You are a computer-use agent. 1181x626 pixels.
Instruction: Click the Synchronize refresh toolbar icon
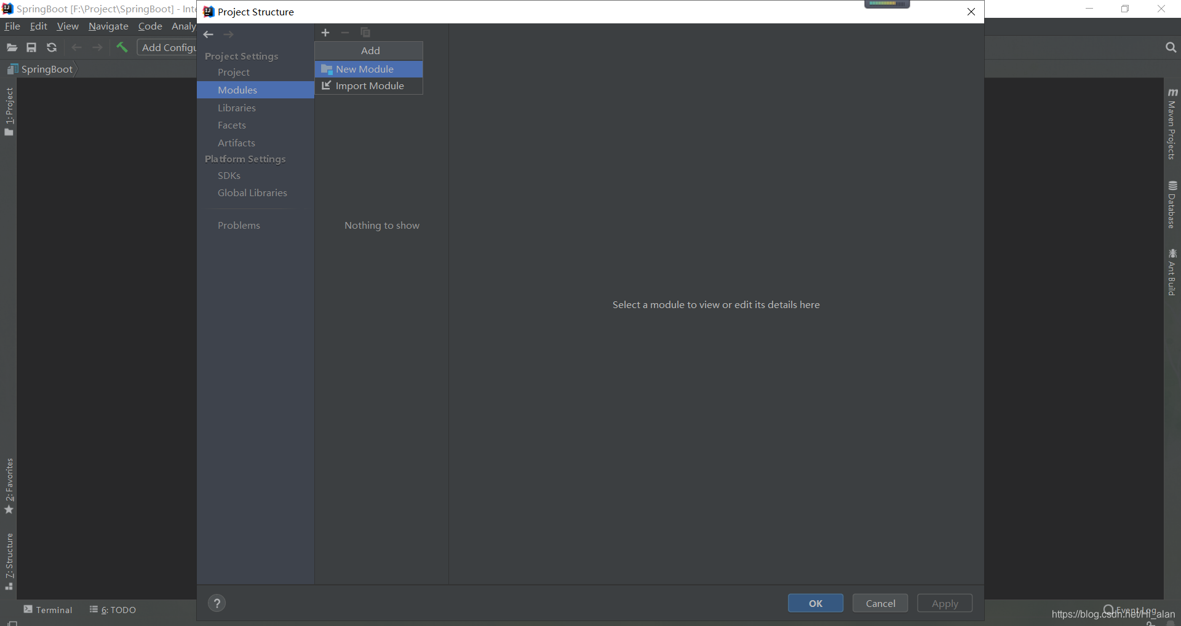point(52,47)
